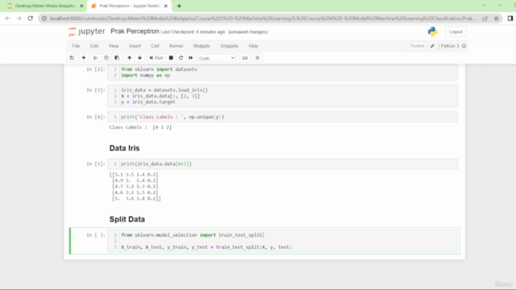Viewport: 516px width, 290px height.
Task: Move selected cell down arrow
Action: pos(139,58)
